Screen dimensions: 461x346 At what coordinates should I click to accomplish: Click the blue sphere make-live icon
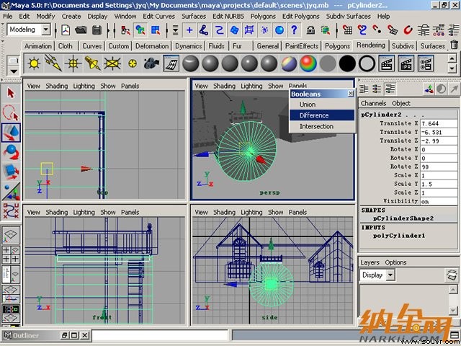(279, 30)
